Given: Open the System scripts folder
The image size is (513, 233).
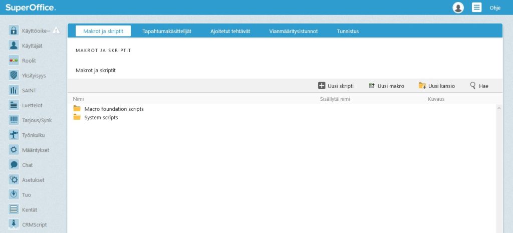Looking at the screenshot, I should (x=101, y=117).
